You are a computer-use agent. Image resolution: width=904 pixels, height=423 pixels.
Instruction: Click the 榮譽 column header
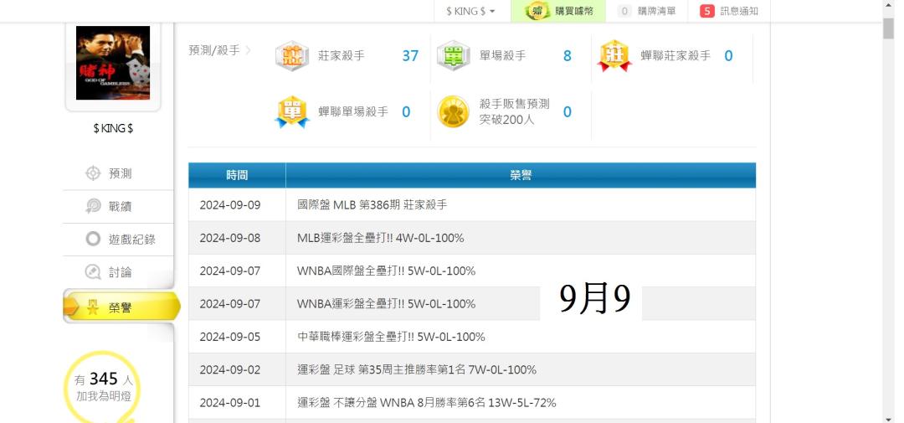pyautogui.click(x=521, y=175)
